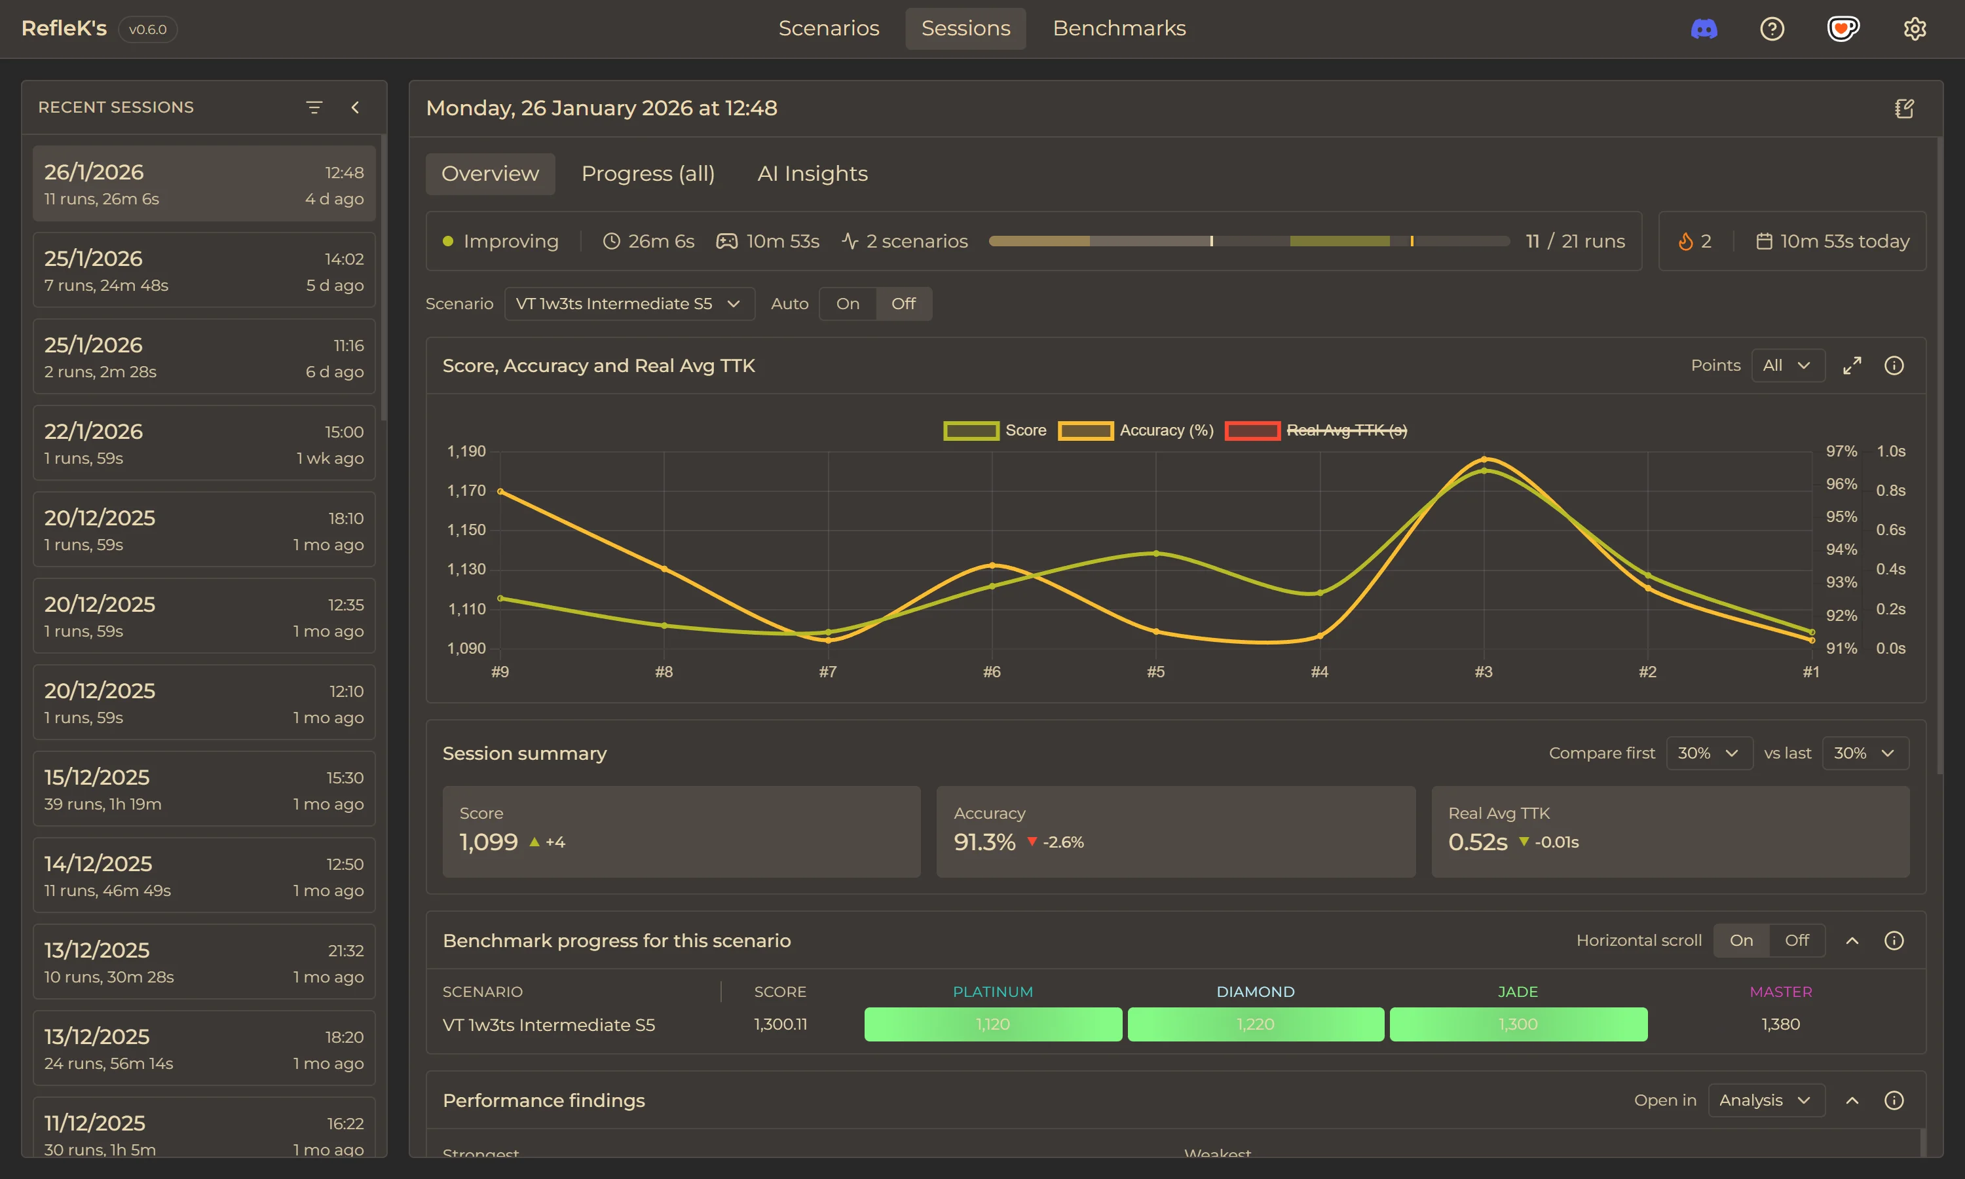Select the 15/12/2025 session with 39 runs
This screenshot has height=1179, width=1965.
(203, 788)
